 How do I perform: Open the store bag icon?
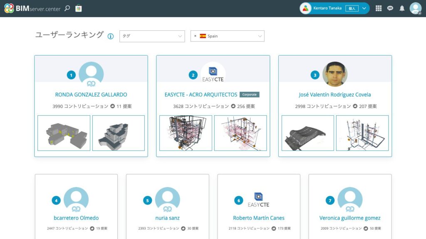click(x=79, y=8)
